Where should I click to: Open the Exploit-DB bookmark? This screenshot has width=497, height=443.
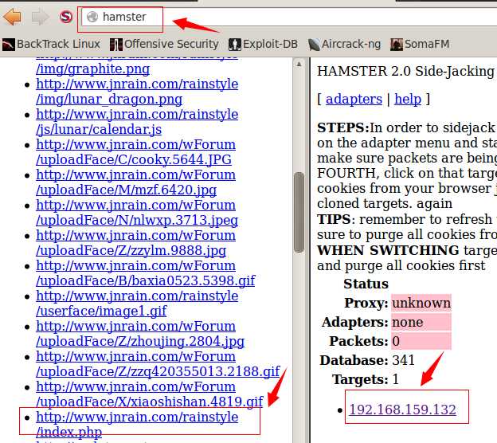click(264, 44)
